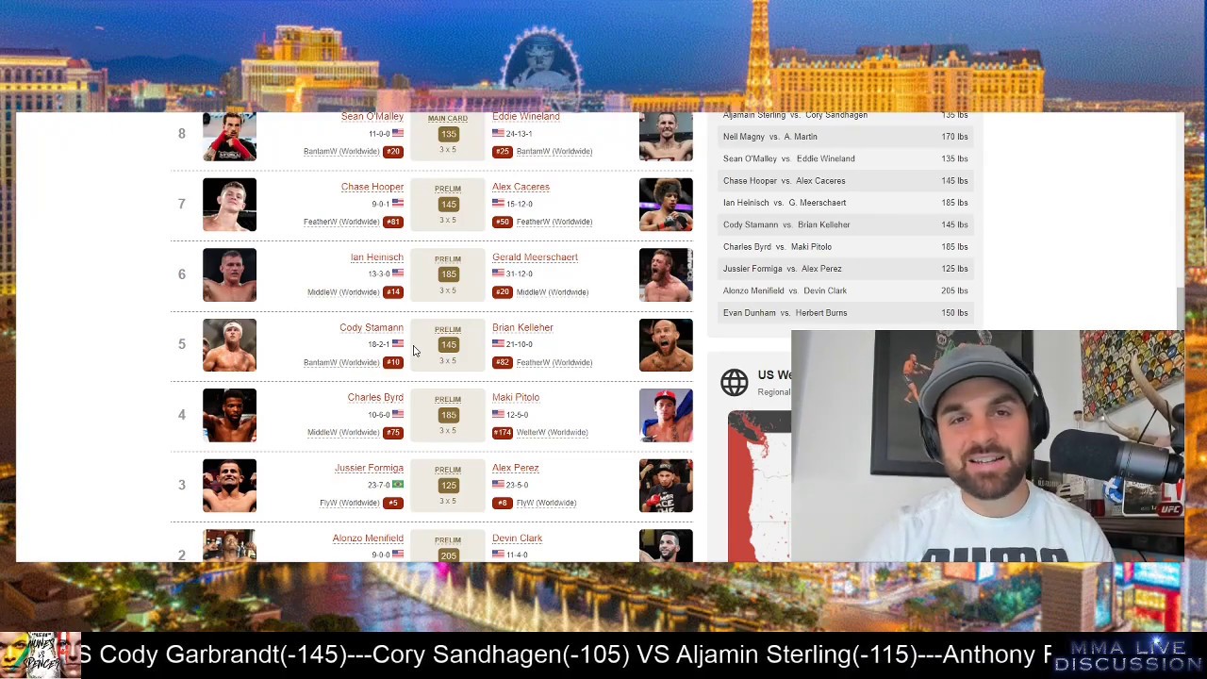This screenshot has width=1207, height=679.
Task: Click the #50 rank badge under Alex Caceres
Action: [502, 222]
